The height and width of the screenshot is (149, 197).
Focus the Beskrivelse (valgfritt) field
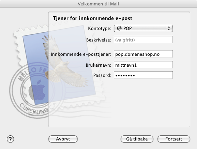143,40
